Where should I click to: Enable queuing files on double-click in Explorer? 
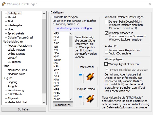point(107,22)
